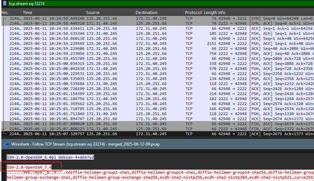Select the FIN, ACK packet at 10:25:07.080020
Image resolution: width=314 pixels, height=181 pixels.
pyautogui.click(x=158, y=124)
